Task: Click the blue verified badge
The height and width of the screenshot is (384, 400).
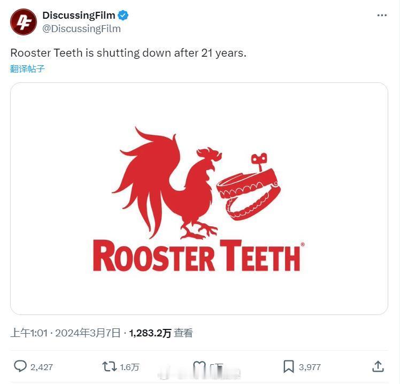Action: point(123,16)
